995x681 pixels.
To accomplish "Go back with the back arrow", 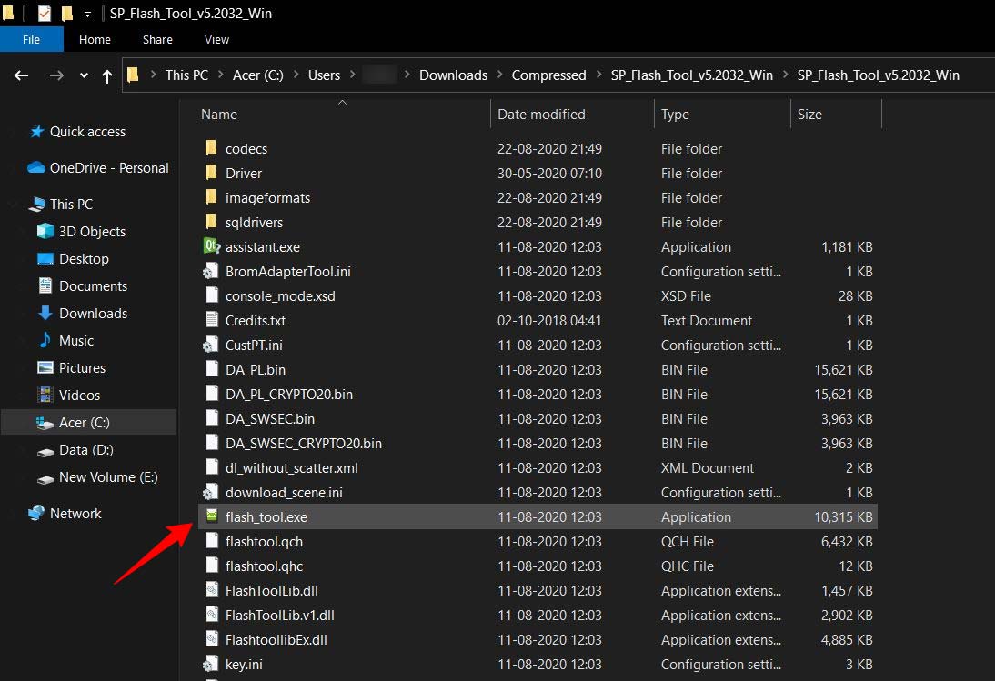I will 22,75.
